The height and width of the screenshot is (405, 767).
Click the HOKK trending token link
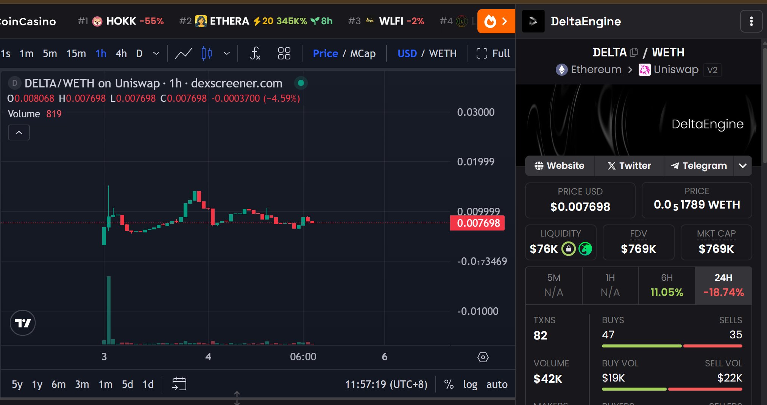121,21
